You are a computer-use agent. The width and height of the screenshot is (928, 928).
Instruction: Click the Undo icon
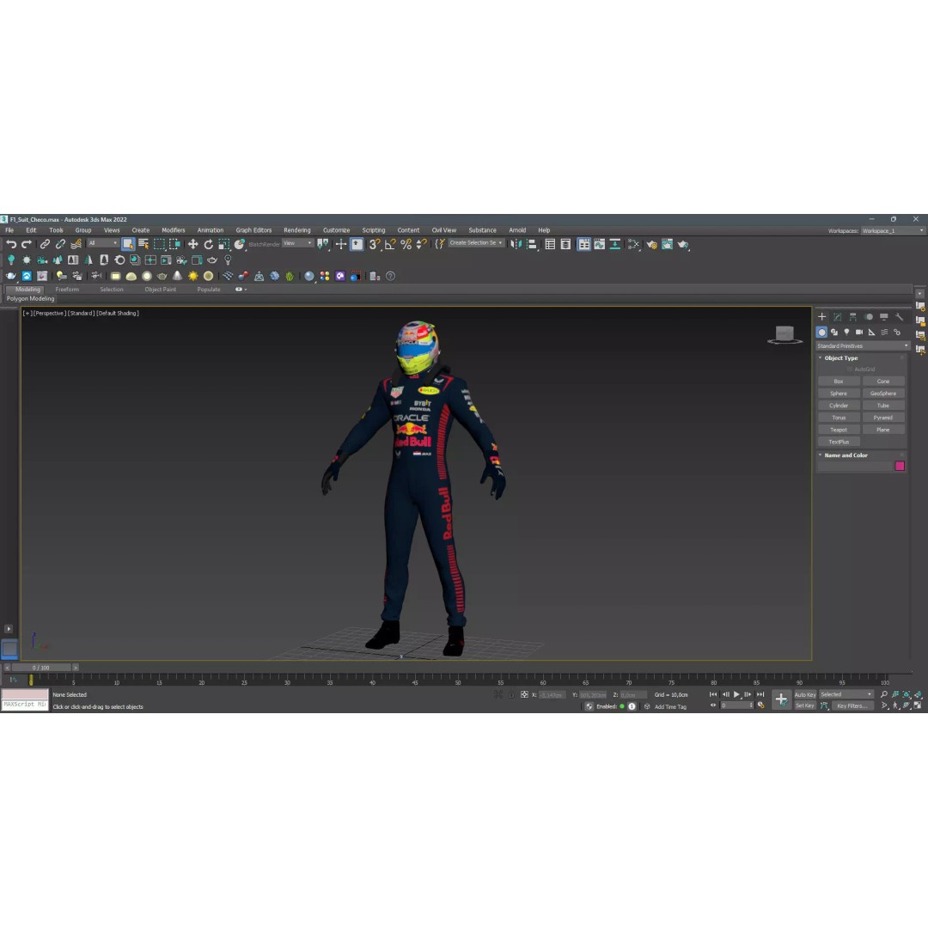point(10,245)
